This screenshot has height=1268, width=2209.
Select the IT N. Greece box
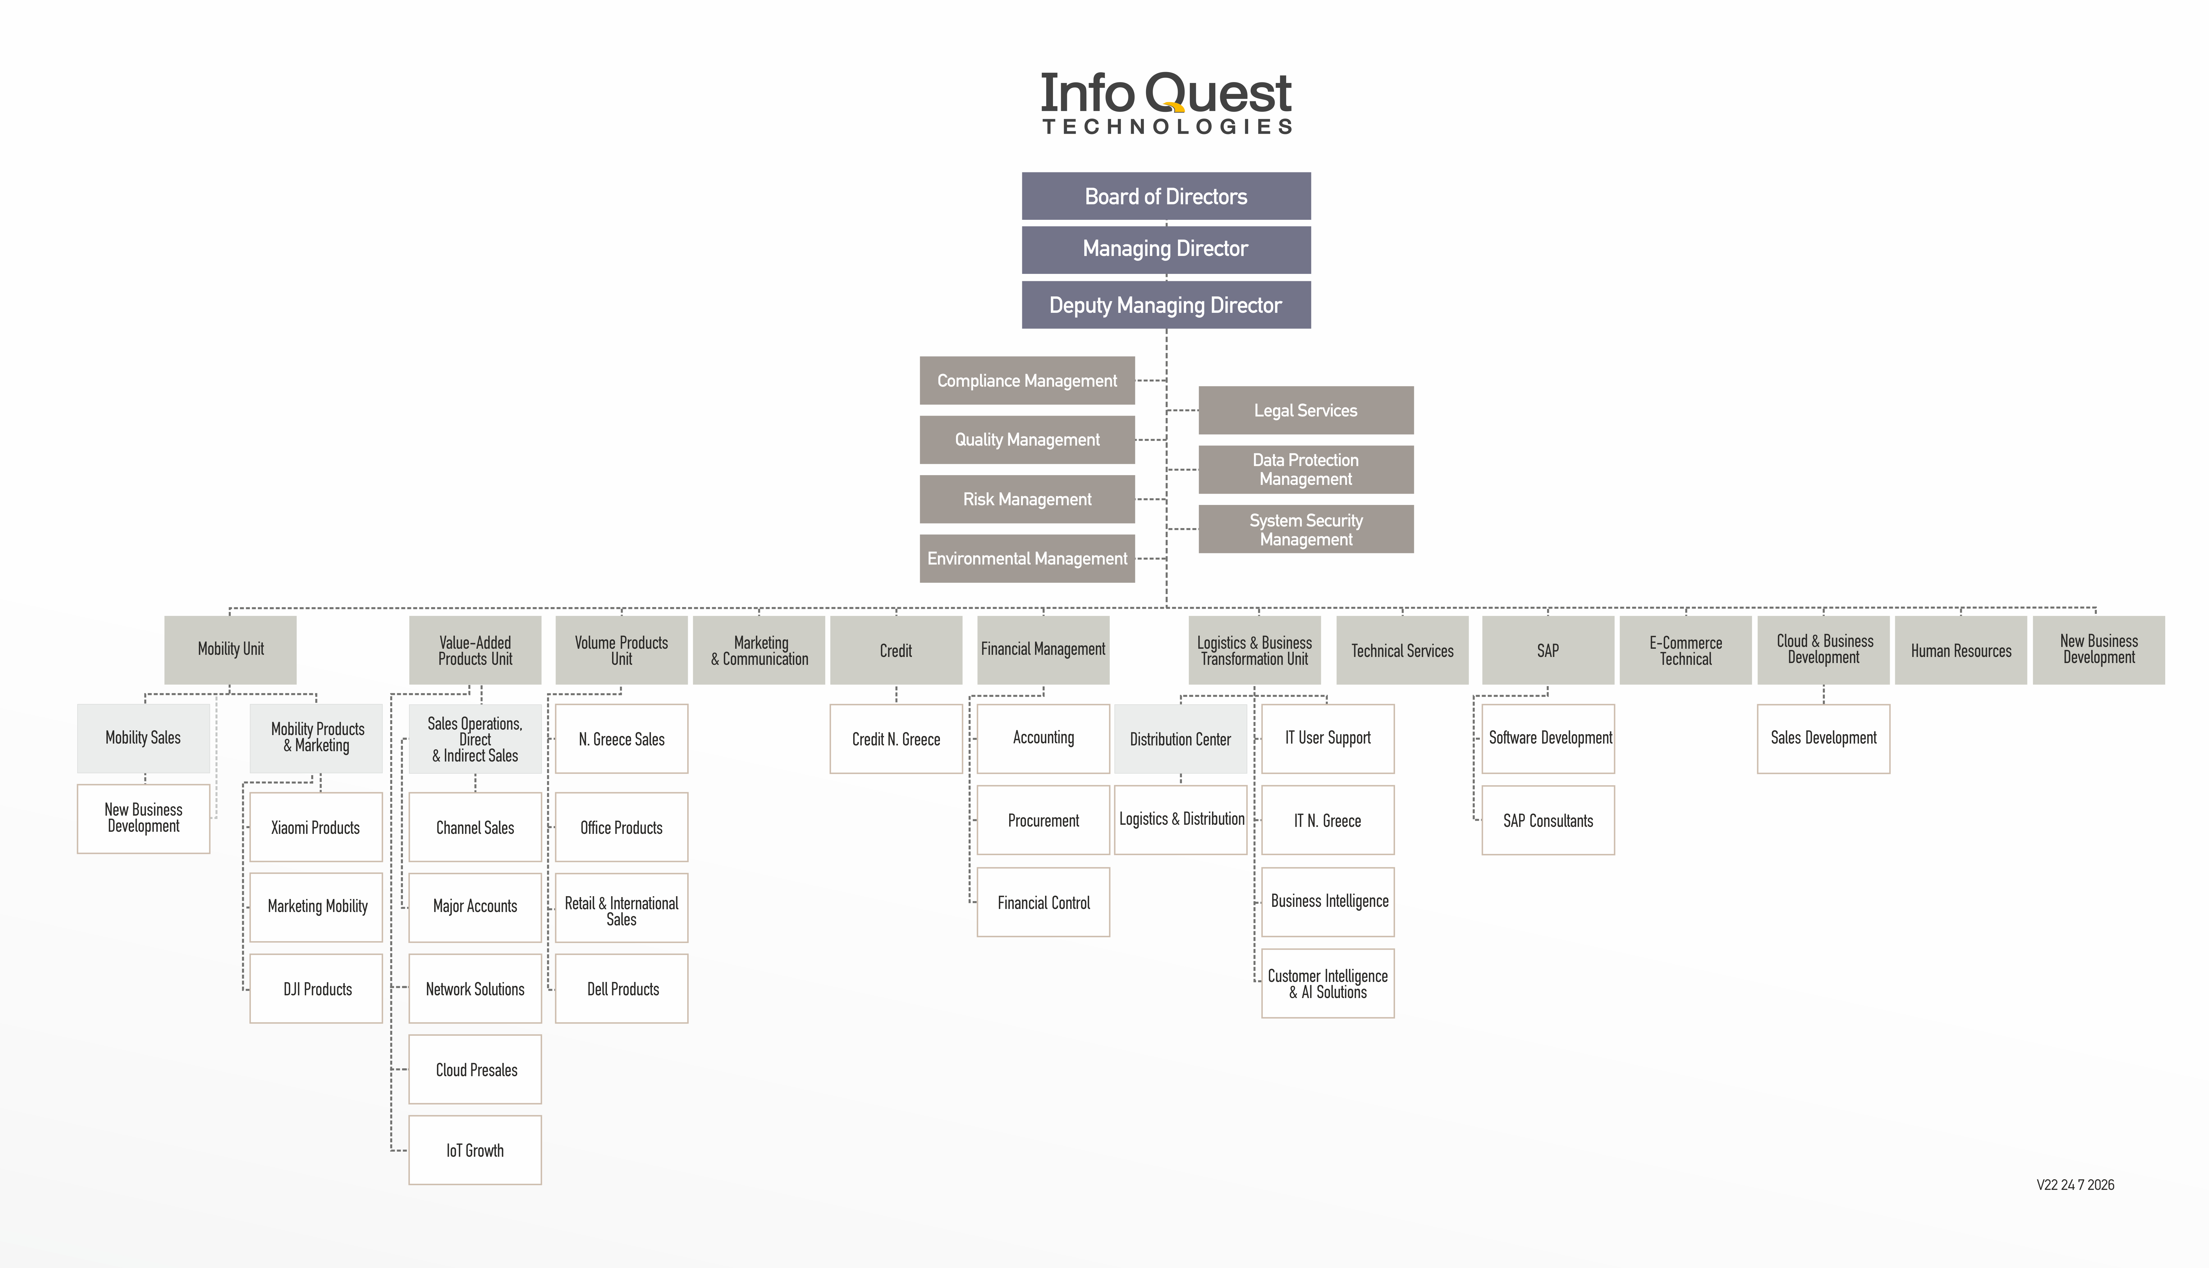(1328, 821)
